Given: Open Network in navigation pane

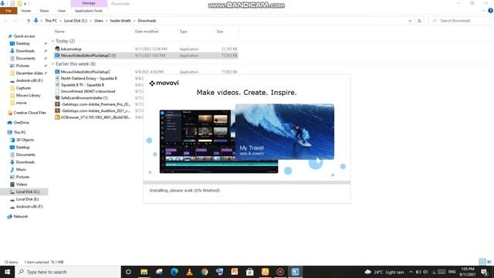Looking at the screenshot, I should 21,216.
